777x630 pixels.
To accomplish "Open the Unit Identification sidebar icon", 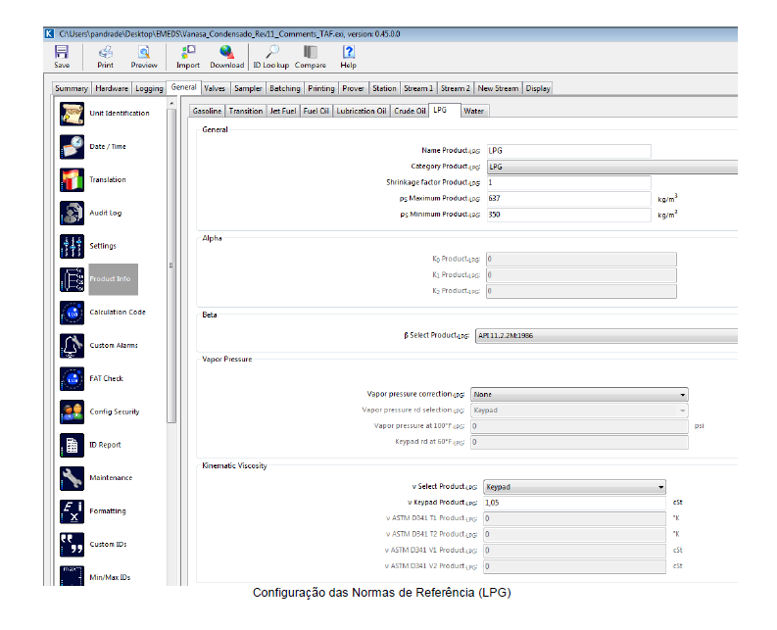I will pos(72,114).
